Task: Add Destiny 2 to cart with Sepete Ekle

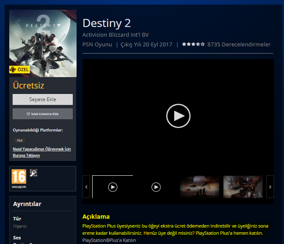Action: 43,99
